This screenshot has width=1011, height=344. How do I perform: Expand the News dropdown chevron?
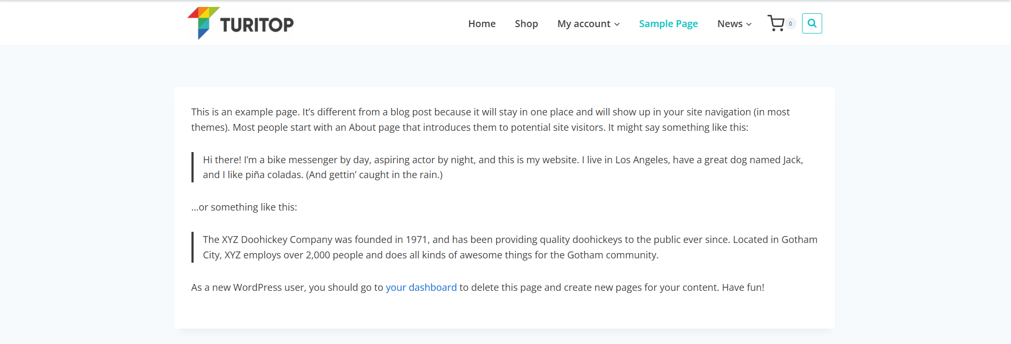[749, 24]
